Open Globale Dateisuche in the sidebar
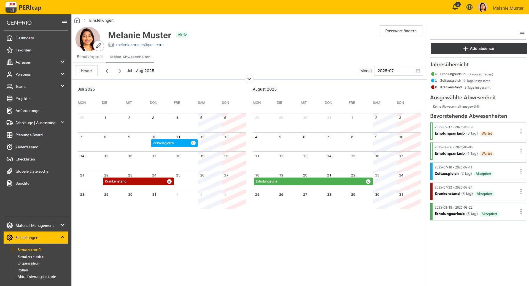This screenshot has width=529, height=286. (x=32, y=171)
